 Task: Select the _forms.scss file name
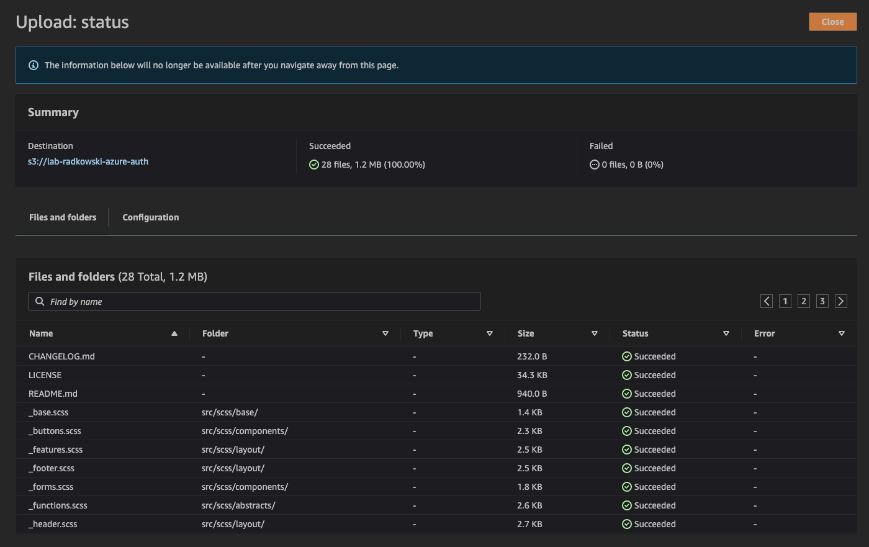[x=51, y=487]
